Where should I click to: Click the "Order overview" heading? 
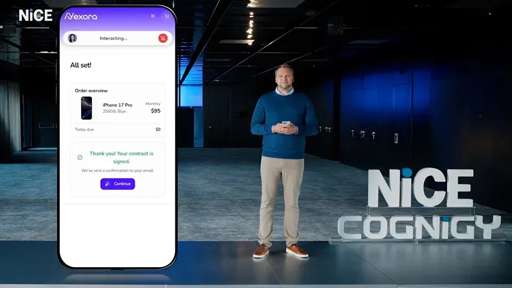[x=91, y=91]
